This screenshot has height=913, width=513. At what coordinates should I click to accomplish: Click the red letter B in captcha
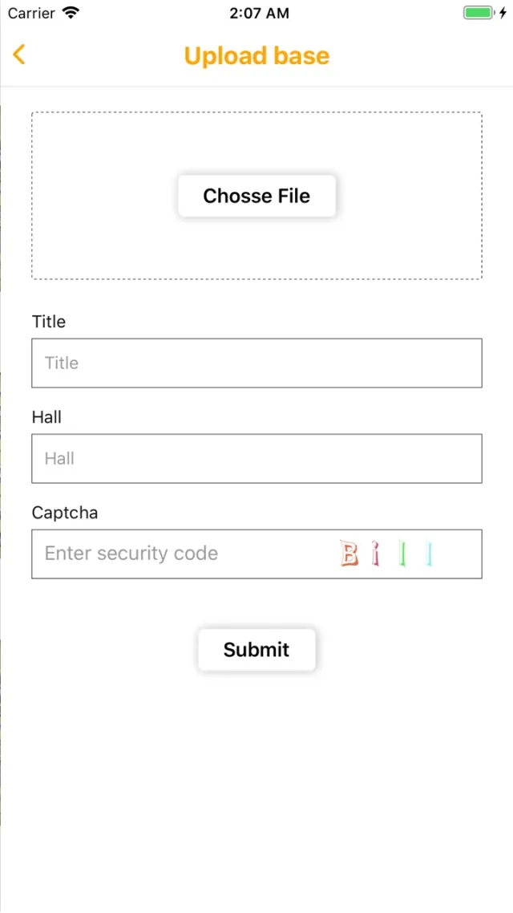(x=349, y=554)
